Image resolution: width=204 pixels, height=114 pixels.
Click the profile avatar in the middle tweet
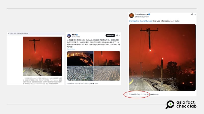point(69,36)
